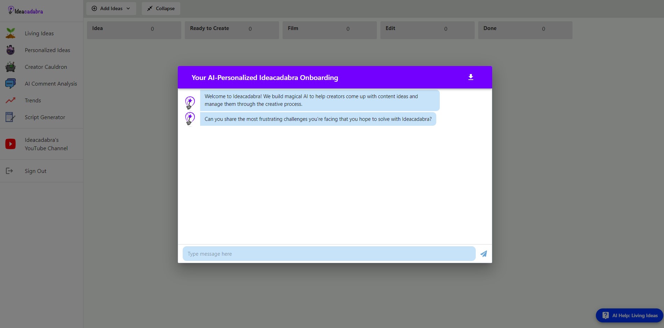Click the Ready to Create count 0
This screenshot has height=328, width=664.
coord(250,29)
